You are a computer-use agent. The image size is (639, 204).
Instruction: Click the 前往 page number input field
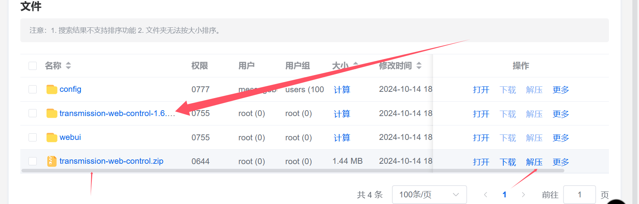(x=580, y=195)
